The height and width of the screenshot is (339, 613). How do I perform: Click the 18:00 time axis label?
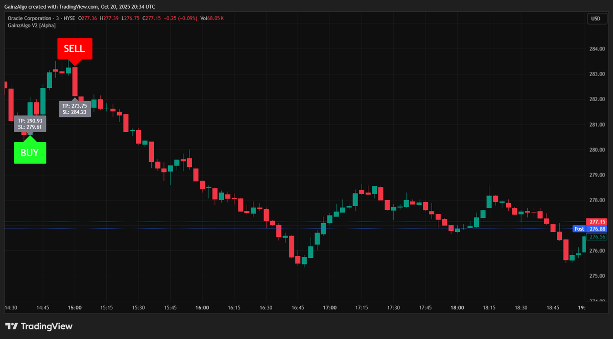coord(457,308)
